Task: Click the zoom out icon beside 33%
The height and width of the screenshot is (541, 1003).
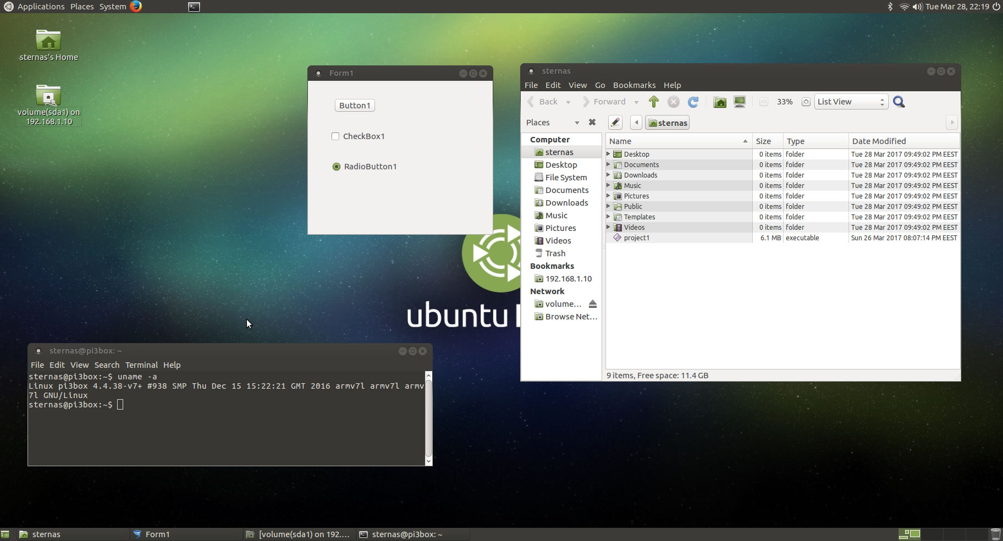Action: [763, 102]
